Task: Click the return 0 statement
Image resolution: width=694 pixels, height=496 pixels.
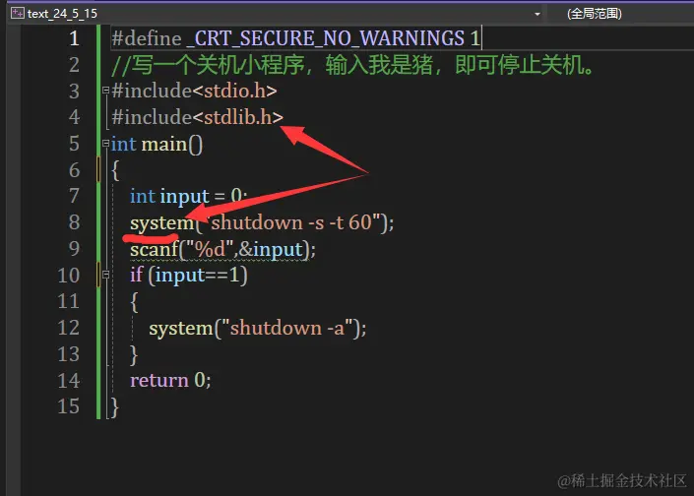Action: click(170, 381)
